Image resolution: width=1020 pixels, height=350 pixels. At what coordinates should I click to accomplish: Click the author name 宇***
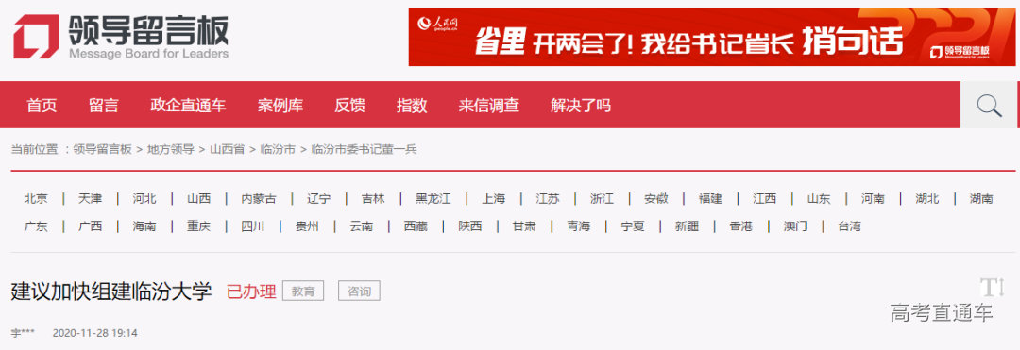pyautogui.click(x=23, y=333)
